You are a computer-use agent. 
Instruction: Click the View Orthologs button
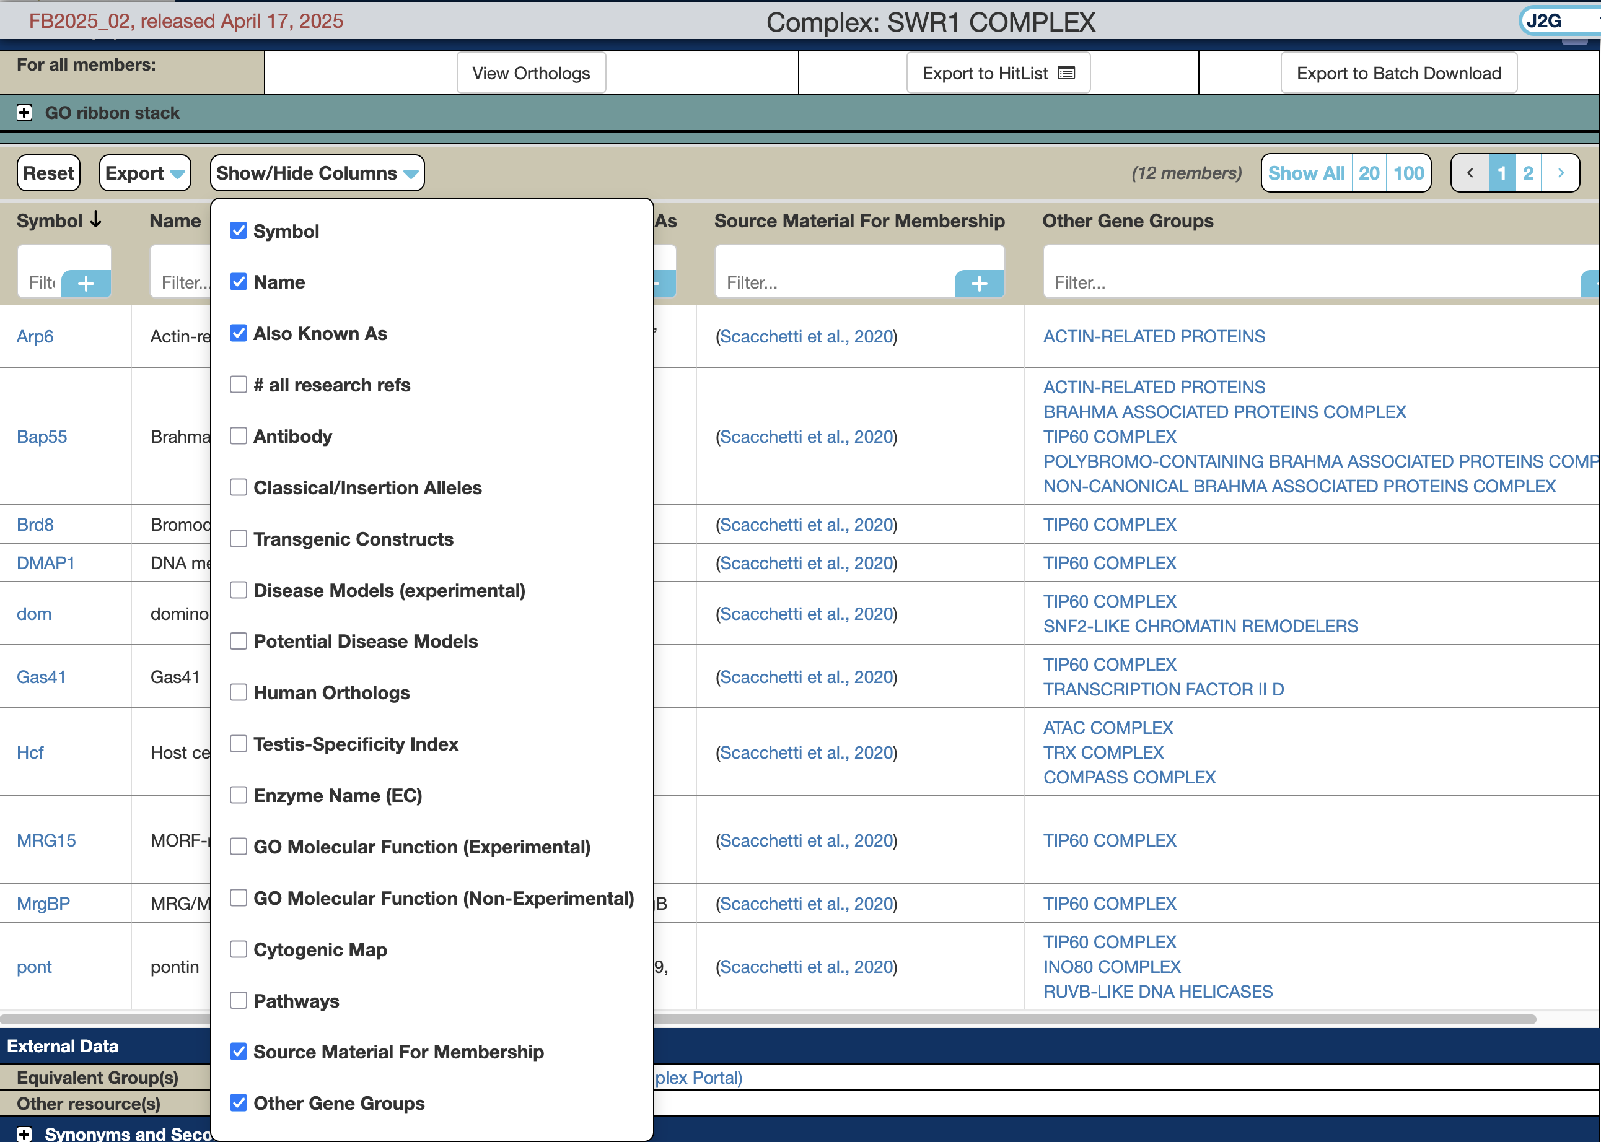coord(531,73)
